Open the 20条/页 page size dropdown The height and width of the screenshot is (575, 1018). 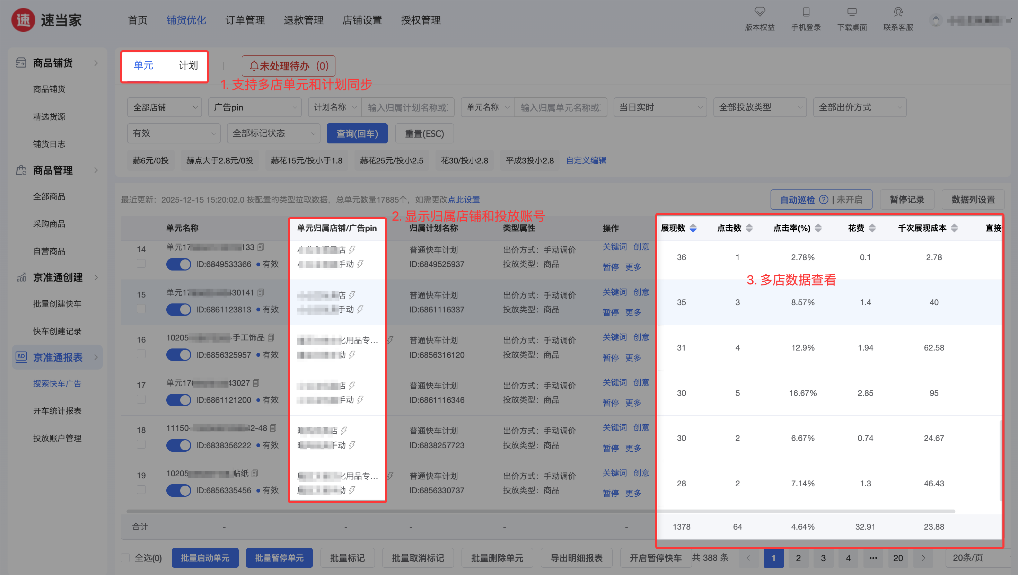pos(973,558)
